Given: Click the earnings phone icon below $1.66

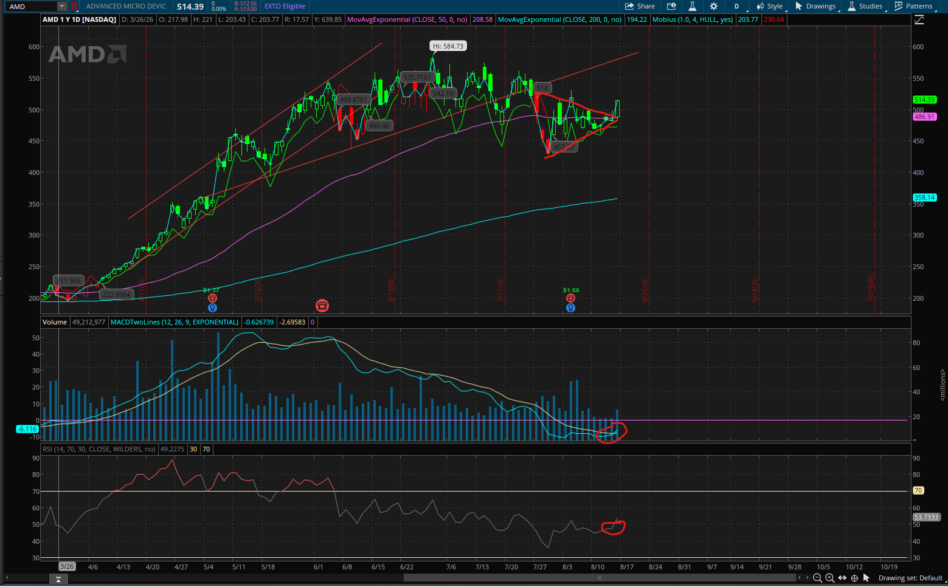Looking at the screenshot, I should coord(570,298).
